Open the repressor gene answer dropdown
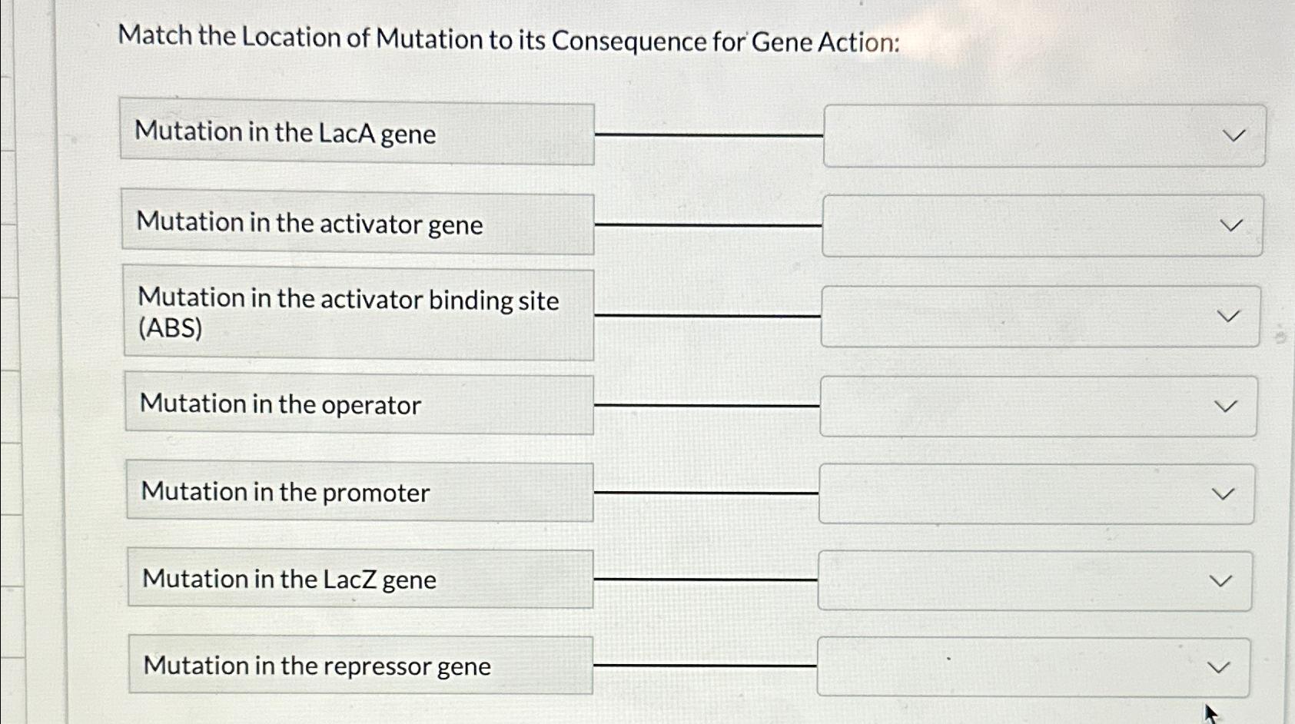The width and height of the screenshot is (1295, 724). [x=1231, y=666]
